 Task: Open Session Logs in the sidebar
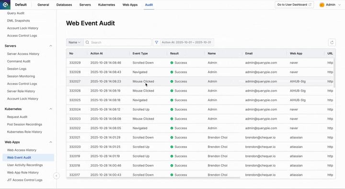[x=16, y=69]
